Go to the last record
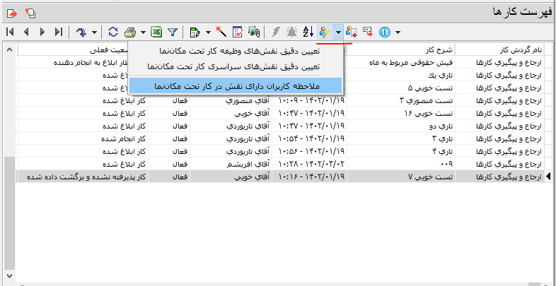Screen dimensions: 556x286 pos(59,32)
